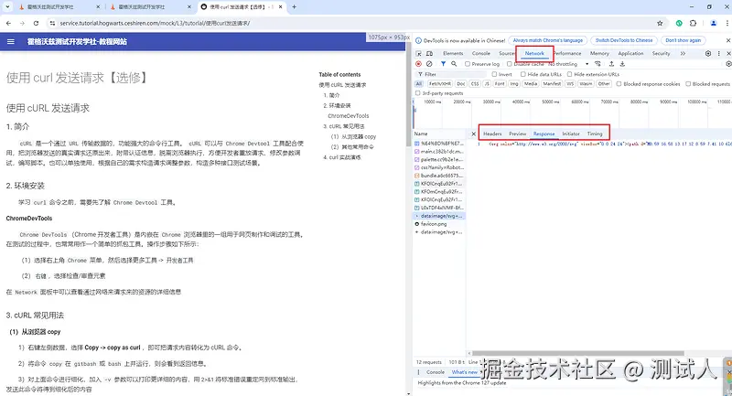
Task: Show the request Timing tab
Action: pos(594,134)
